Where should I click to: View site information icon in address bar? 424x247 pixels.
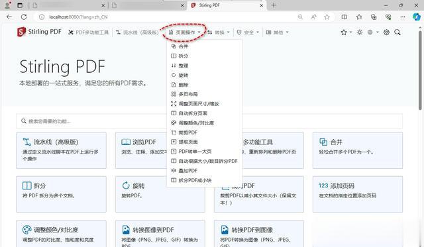(42, 17)
